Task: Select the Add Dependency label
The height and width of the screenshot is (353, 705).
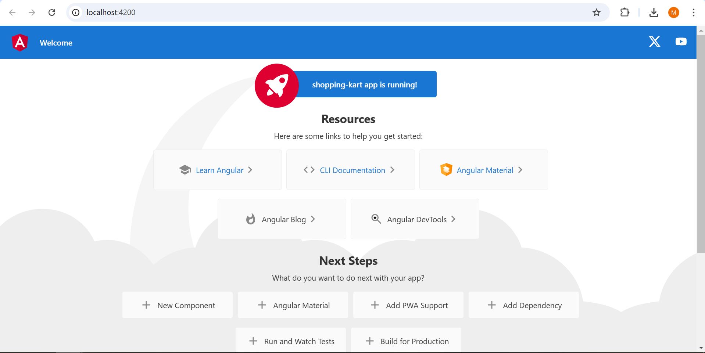Action: pos(532,305)
